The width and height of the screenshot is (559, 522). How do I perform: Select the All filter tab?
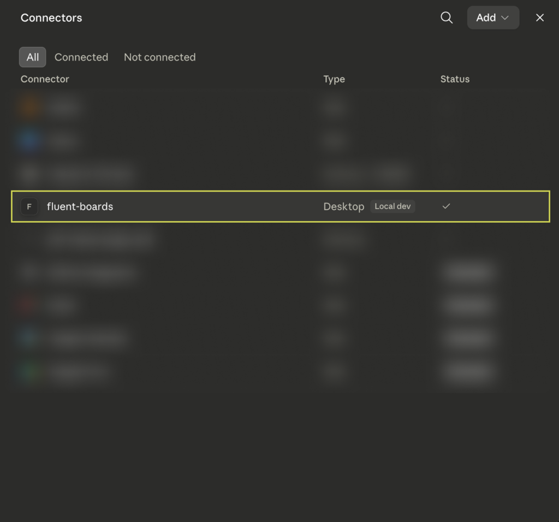click(x=32, y=57)
